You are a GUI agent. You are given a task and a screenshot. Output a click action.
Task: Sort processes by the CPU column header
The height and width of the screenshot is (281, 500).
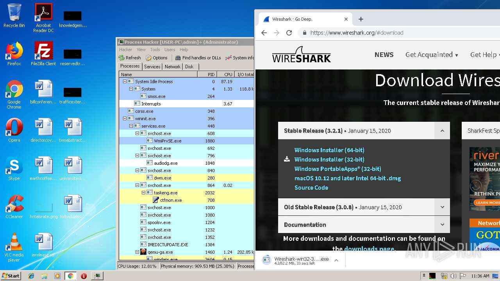click(x=225, y=74)
